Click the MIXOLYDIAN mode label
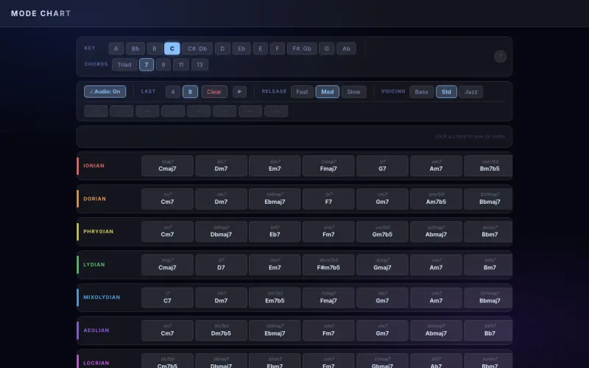Viewport: 589px width, 368px height. point(102,297)
